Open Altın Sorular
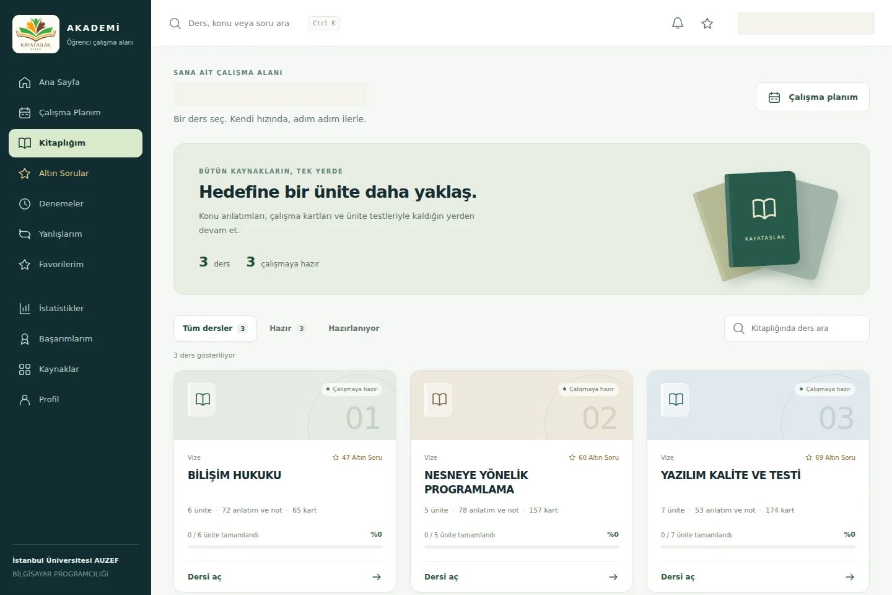892x595 pixels. 76,174
